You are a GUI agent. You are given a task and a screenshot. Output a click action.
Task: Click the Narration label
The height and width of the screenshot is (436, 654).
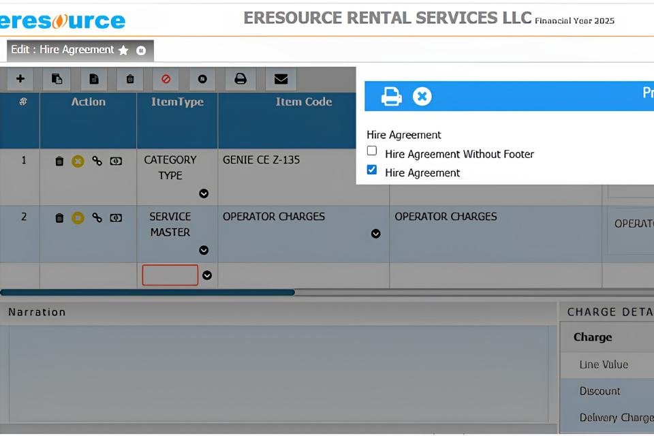pyautogui.click(x=37, y=312)
